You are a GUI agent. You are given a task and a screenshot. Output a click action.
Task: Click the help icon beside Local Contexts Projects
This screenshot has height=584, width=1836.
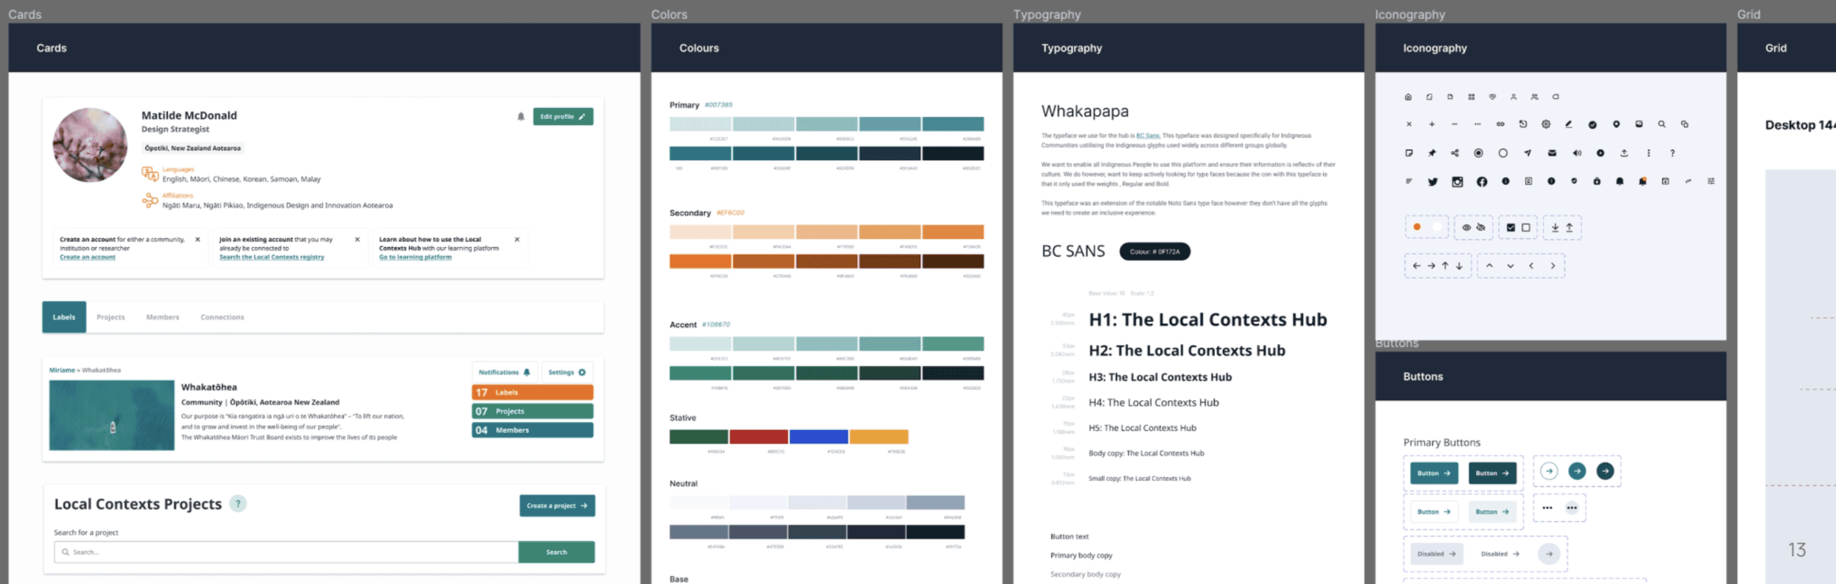238,503
